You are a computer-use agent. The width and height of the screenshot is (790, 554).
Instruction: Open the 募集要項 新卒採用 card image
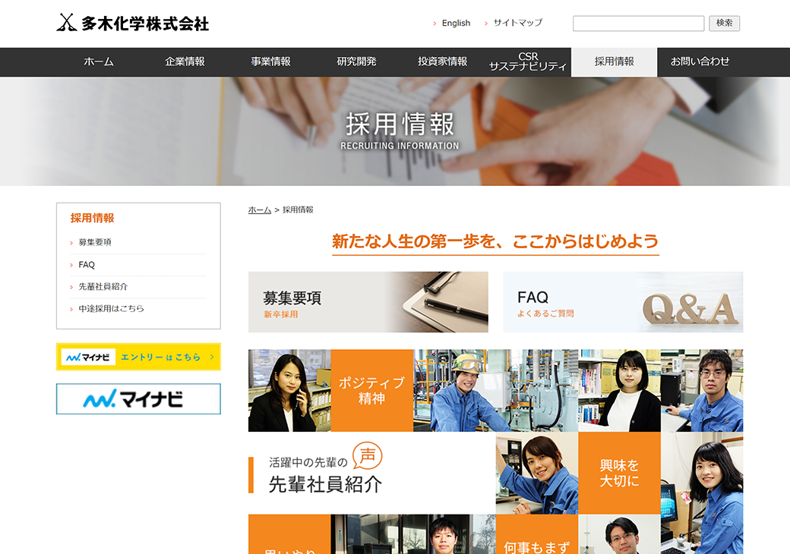[x=368, y=302]
